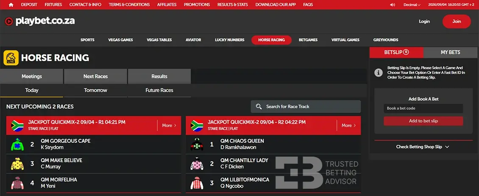479x196 pixels.
Task: Open the Betgames section
Action: (308, 40)
